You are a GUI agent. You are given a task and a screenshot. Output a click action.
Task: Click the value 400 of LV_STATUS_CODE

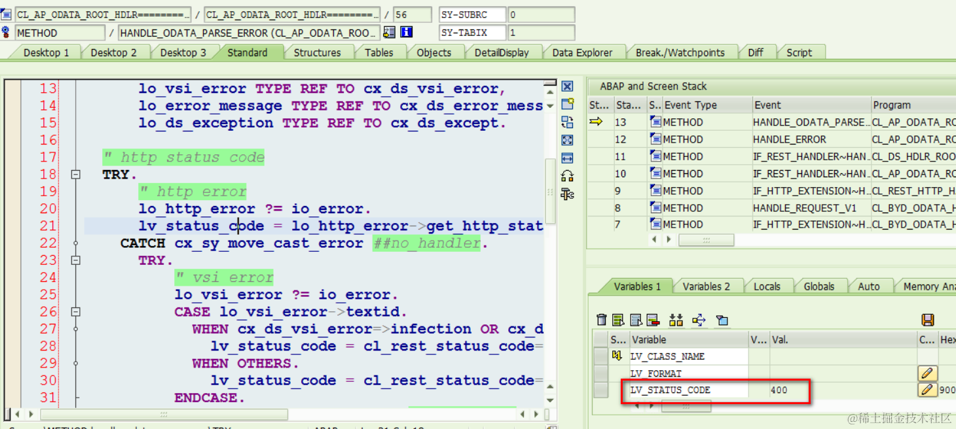point(779,390)
